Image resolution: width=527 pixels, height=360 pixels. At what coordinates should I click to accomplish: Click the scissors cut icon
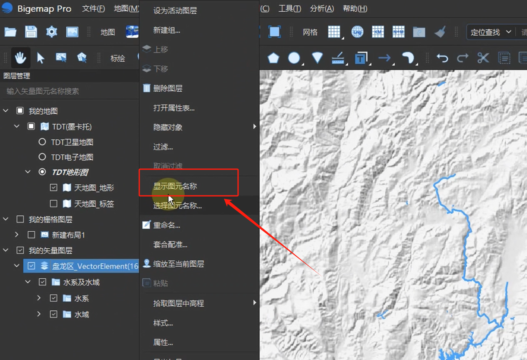[x=483, y=58]
